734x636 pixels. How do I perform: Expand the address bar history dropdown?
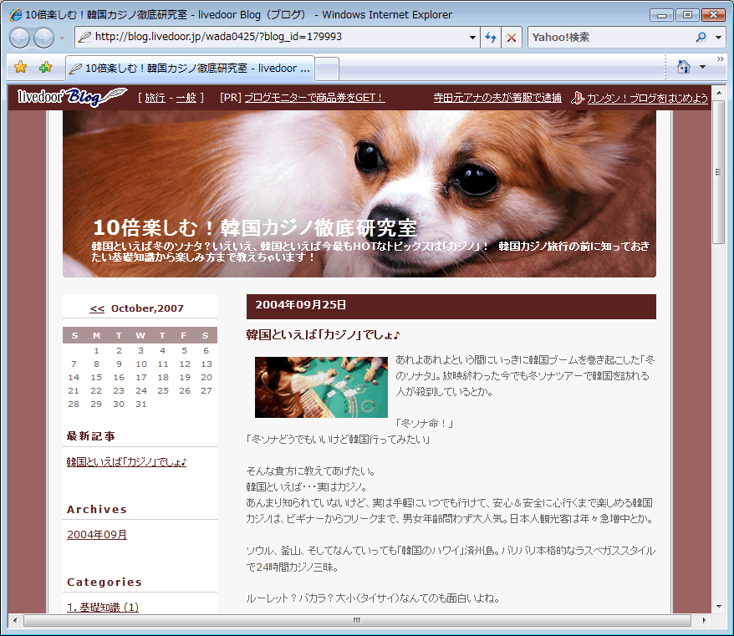click(x=472, y=38)
